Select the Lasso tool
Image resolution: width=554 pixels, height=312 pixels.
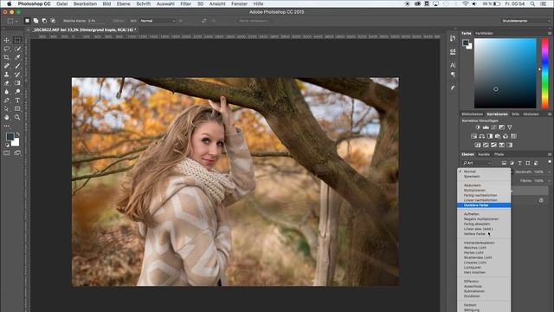click(x=7, y=49)
